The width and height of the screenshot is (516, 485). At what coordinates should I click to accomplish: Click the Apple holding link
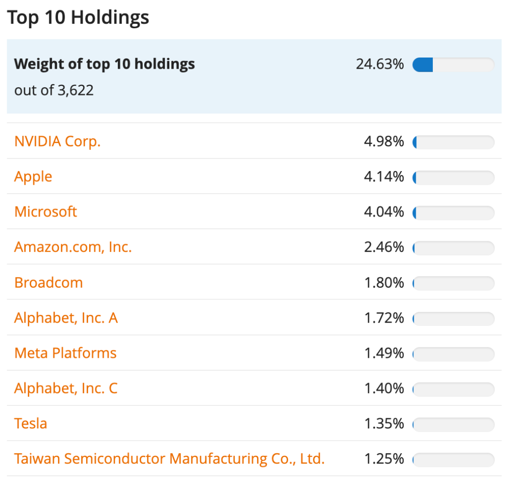(x=33, y=177)
